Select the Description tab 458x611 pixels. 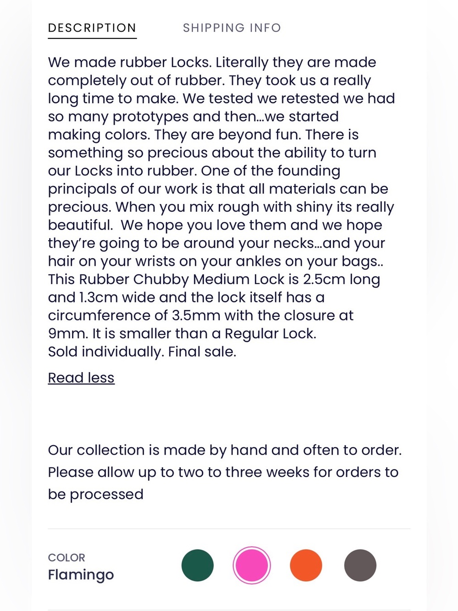pos(92,28)
